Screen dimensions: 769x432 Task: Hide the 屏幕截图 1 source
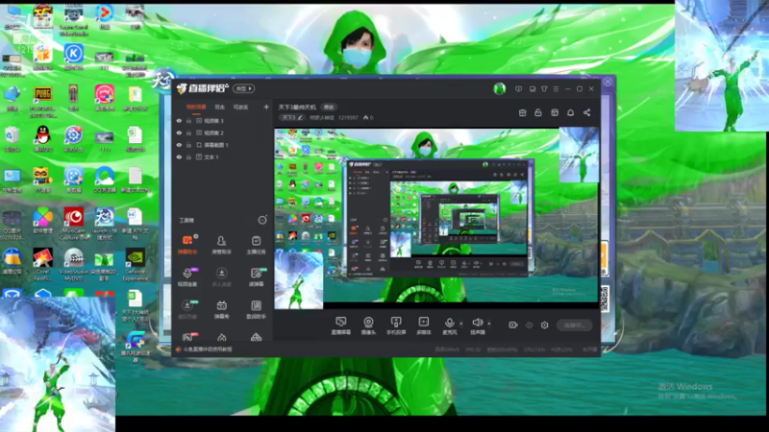click(x=179, y=145)
